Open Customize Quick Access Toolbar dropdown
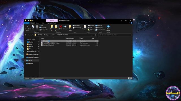Viewport: 181px width, 101px height. [x=33, y=20]
